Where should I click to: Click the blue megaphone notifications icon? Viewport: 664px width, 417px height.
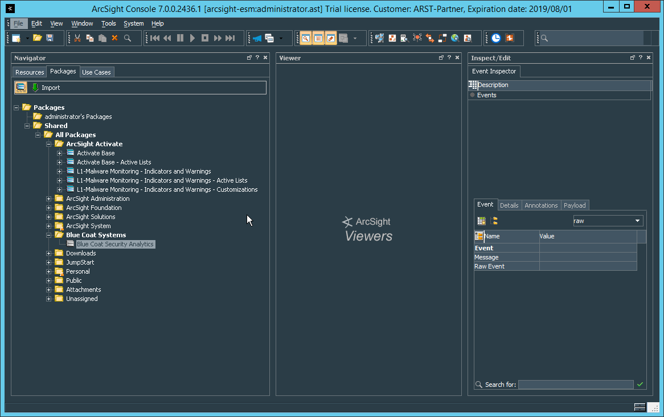tap(257, 38)
